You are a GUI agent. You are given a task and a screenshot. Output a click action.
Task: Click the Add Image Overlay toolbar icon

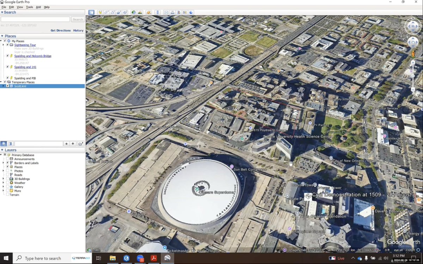click(x=119, y=12)
